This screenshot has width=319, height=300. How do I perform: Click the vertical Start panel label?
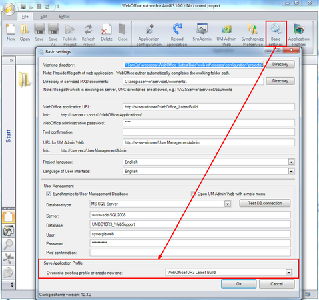point(8,136)
